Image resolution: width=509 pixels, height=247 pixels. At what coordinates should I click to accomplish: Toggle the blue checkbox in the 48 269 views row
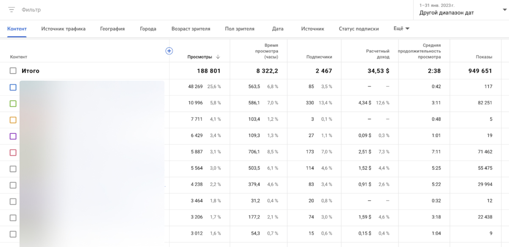pyautogui.click(x=13, y=87)
